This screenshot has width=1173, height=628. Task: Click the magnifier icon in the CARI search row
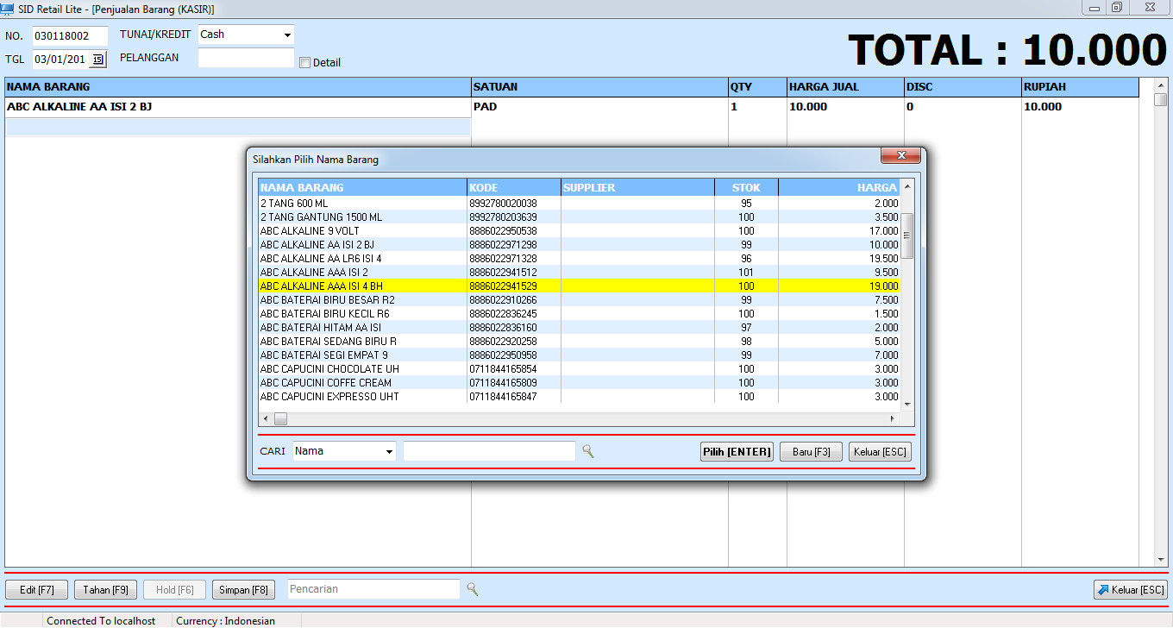click(x=588, y=451)
